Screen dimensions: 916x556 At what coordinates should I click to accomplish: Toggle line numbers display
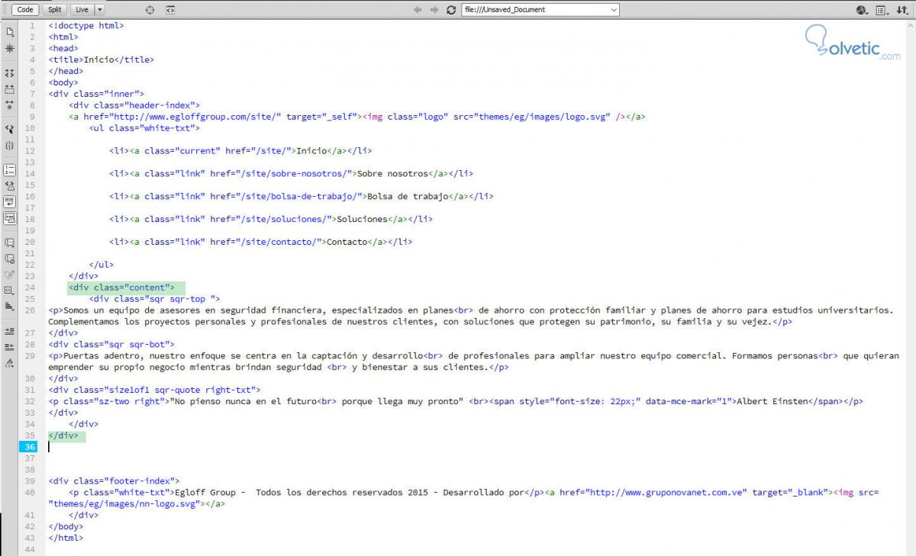10,170
